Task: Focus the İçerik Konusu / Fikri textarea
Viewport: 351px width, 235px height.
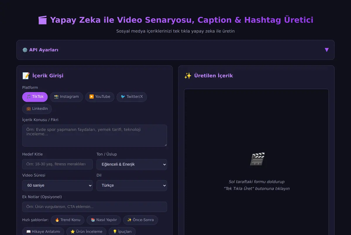Action: (x=94, y=136)
